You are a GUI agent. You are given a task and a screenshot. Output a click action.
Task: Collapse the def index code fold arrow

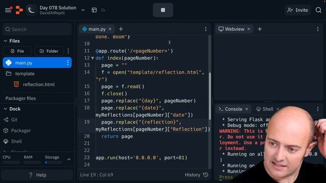pos(93,58)
